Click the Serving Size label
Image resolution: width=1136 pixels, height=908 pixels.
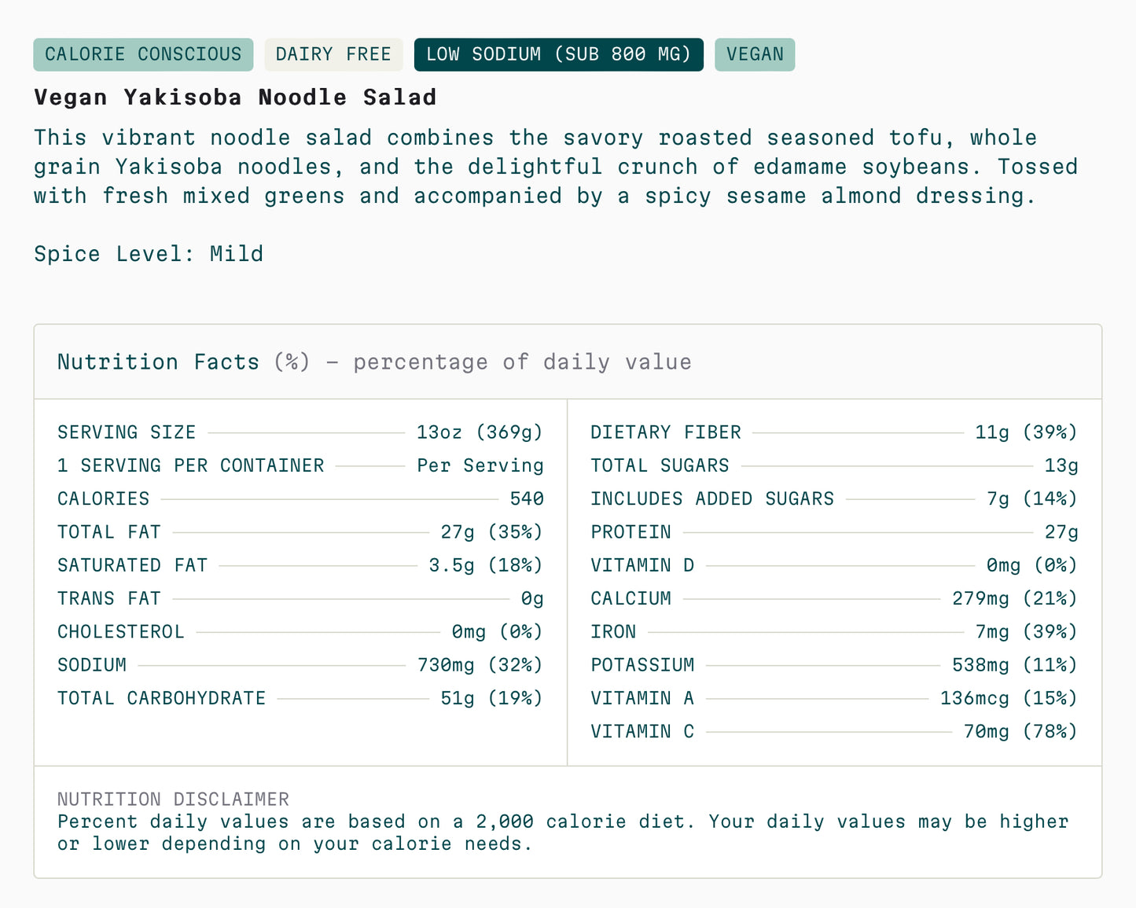pyautogui.click(x=127, y=432)
